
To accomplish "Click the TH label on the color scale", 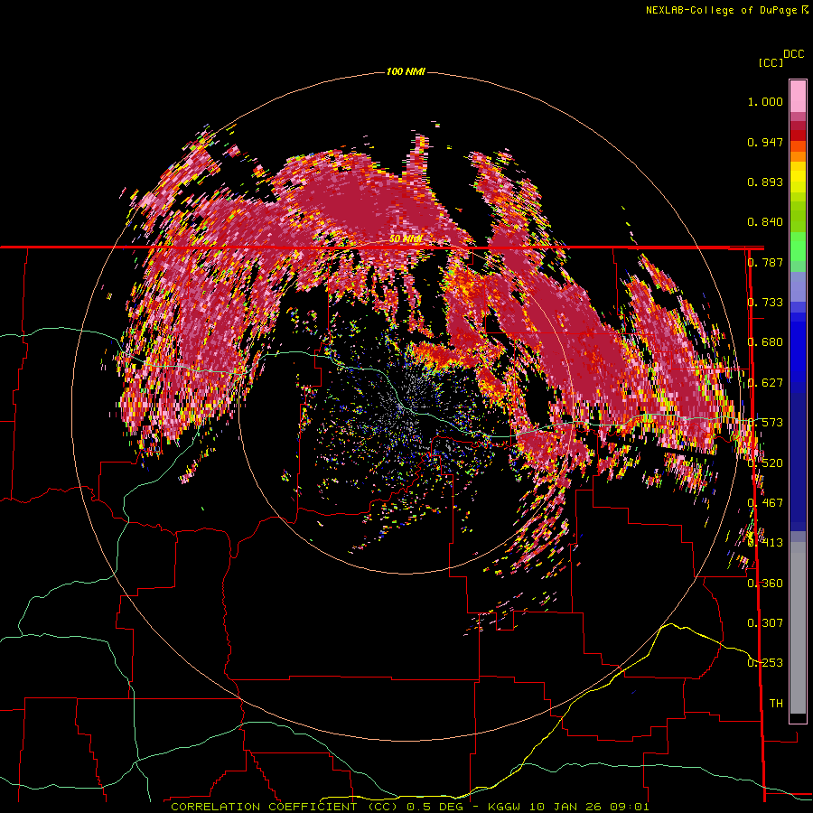I will click(776, 704).
